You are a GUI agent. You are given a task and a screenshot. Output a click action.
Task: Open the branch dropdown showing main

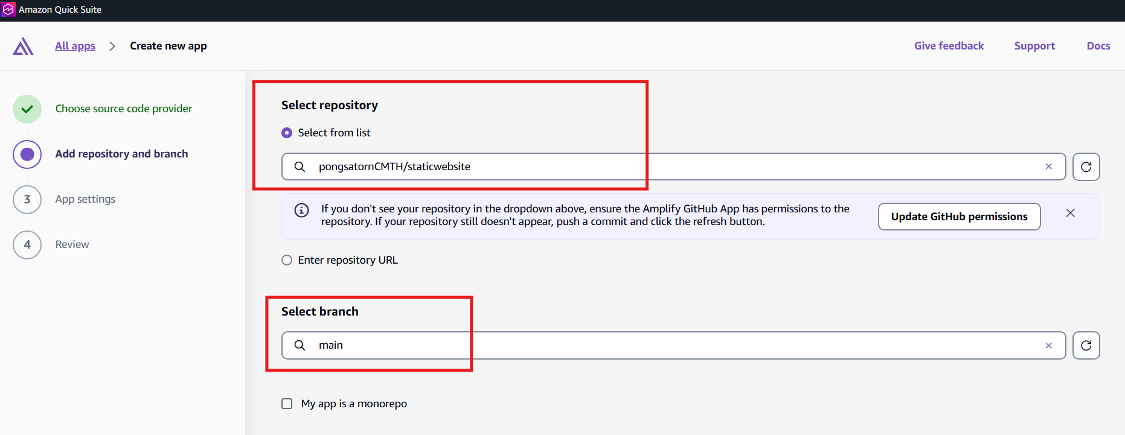click(x=664, y=346)
